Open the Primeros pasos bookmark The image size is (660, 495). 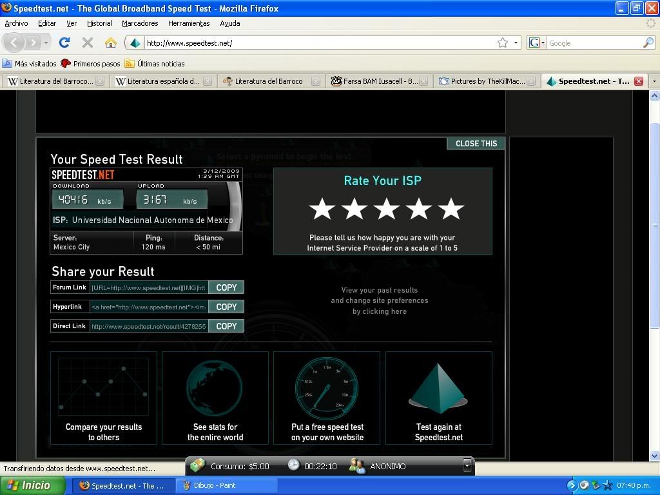pyautogui.click(x=90, y=64)
